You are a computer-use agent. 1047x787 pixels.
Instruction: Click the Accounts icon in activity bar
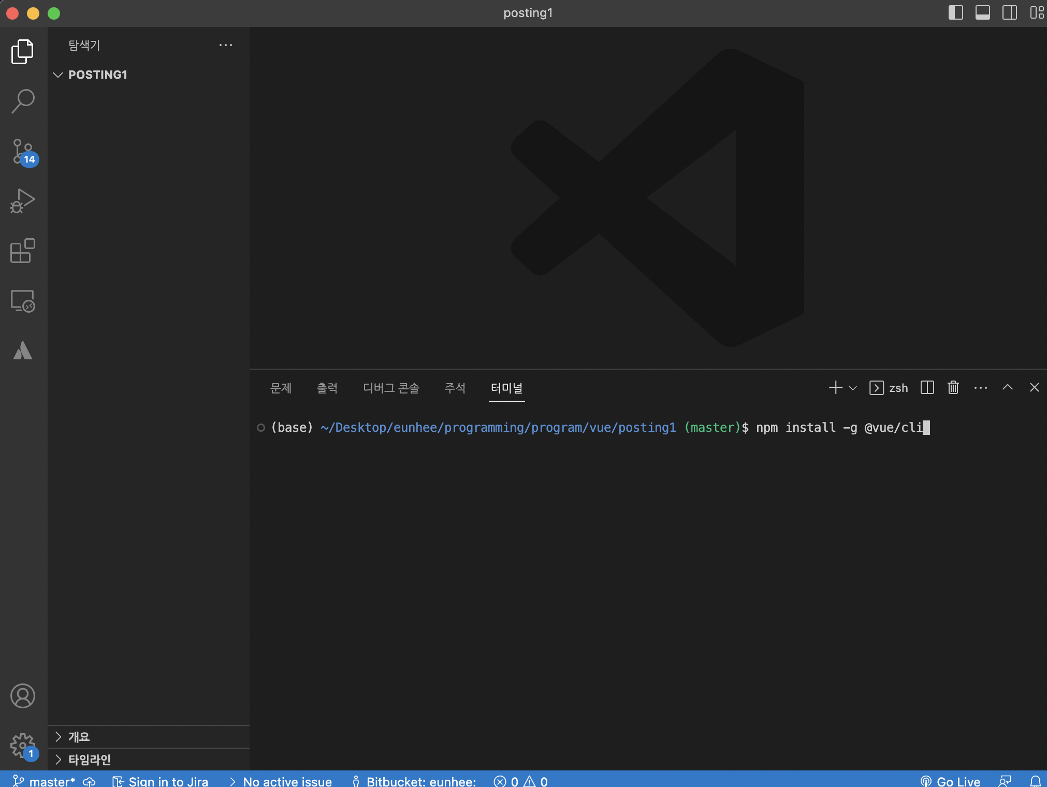point(23,696)
